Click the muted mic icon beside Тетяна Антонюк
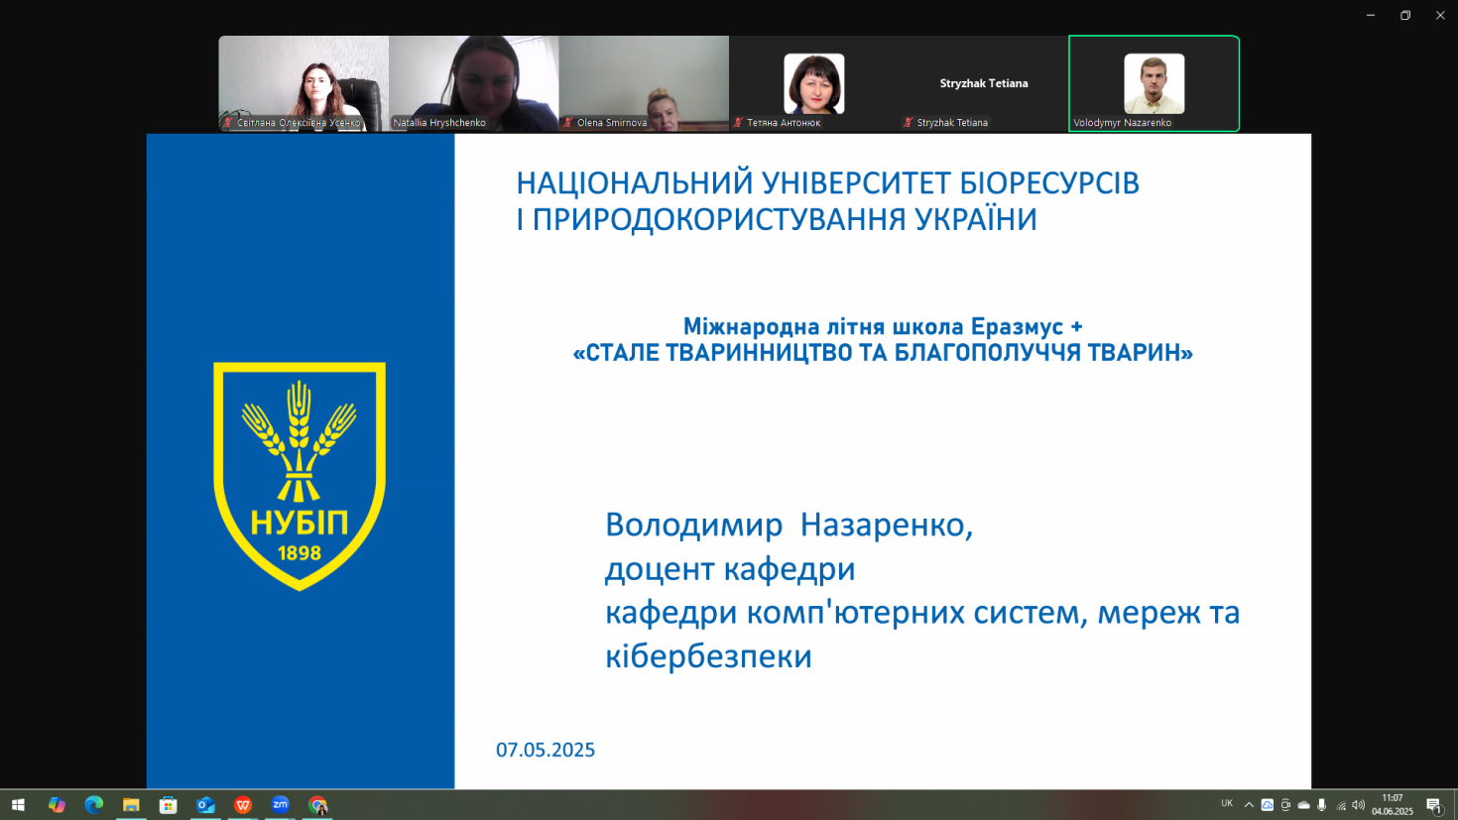This screenshot has width=1458, height=820. (x=738, y=123)
